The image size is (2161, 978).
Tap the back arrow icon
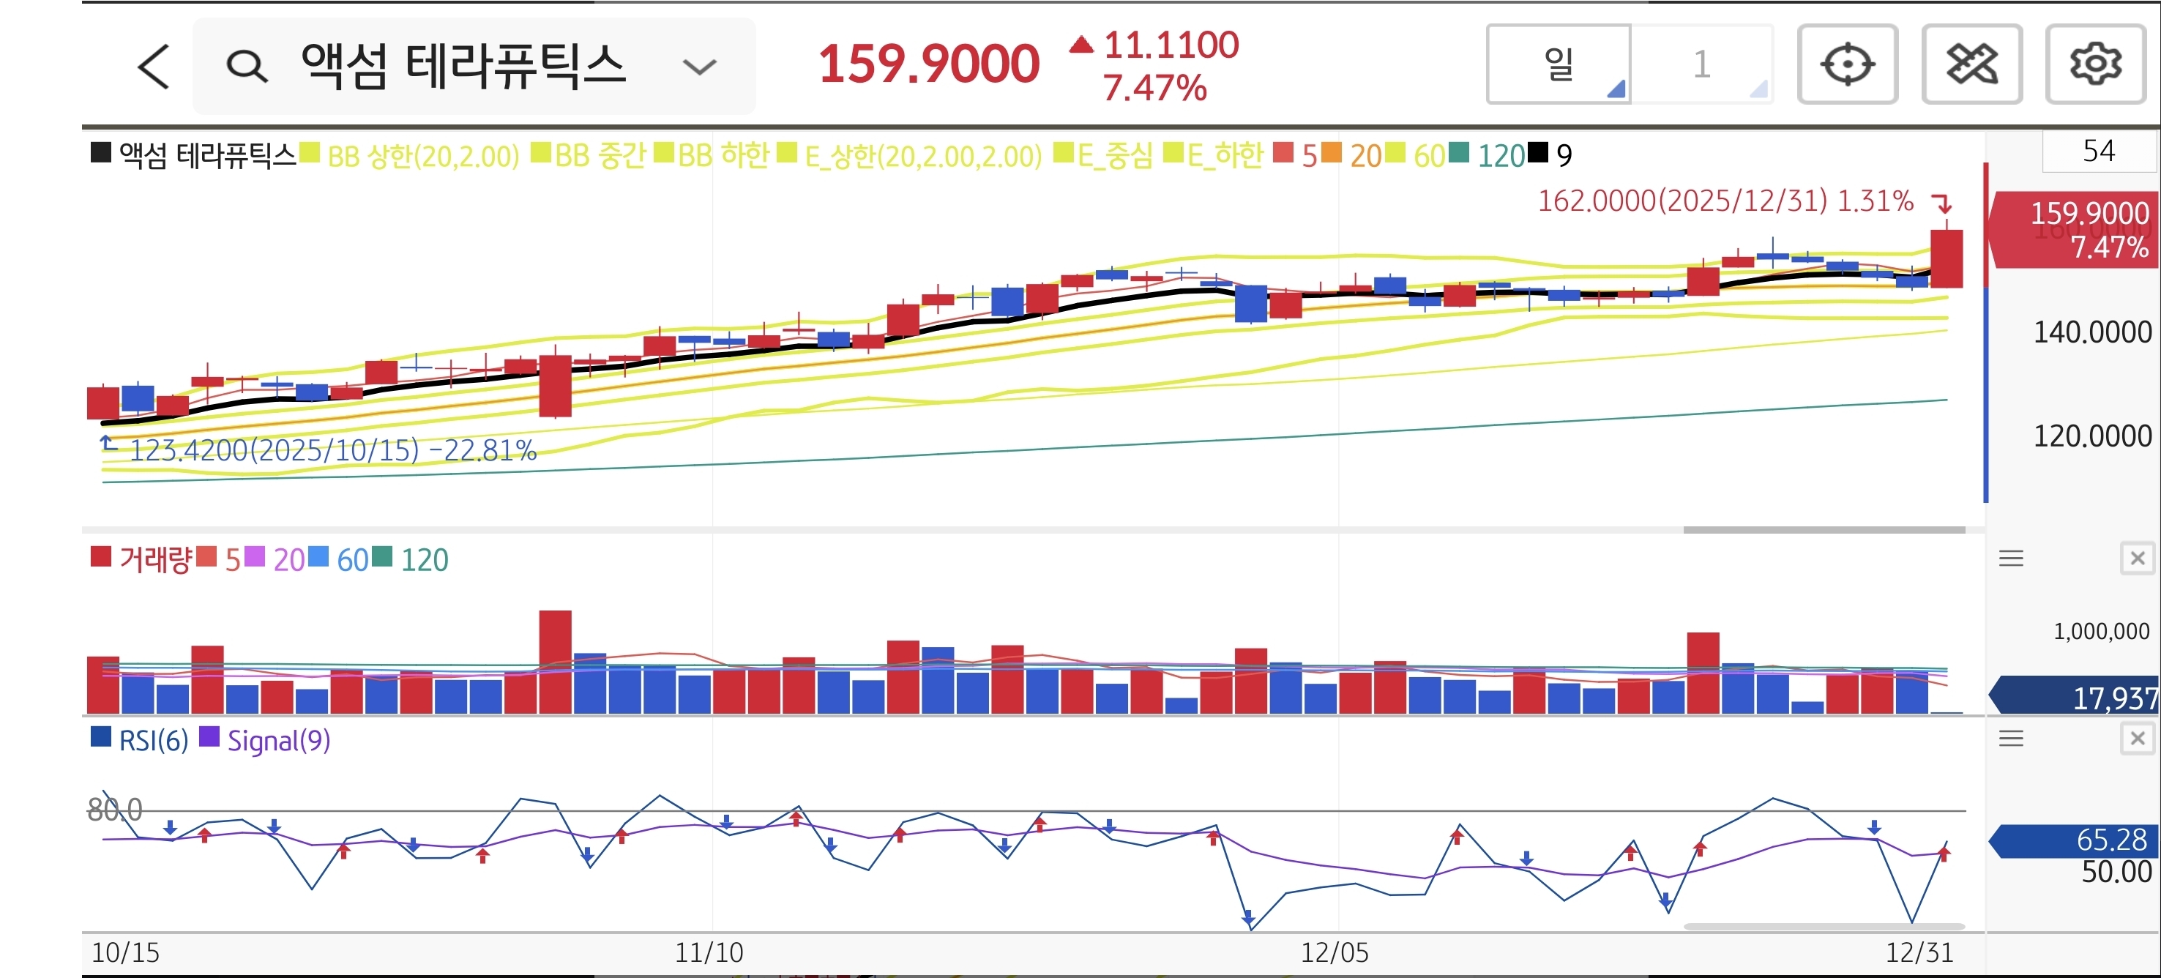pos(154,67)
